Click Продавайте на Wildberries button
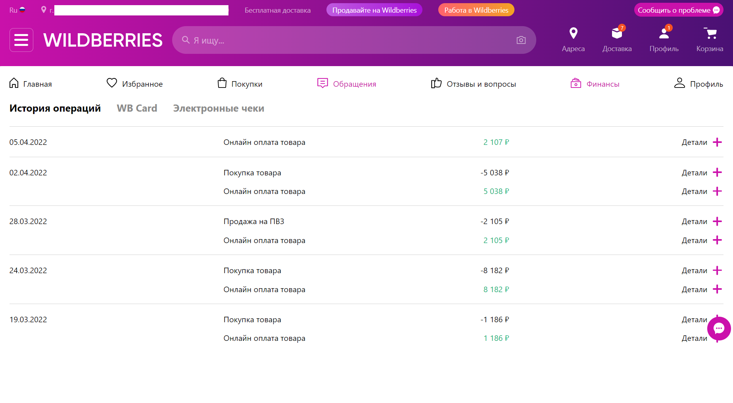This screenshot has height=403, width=733. pos(374,10)
